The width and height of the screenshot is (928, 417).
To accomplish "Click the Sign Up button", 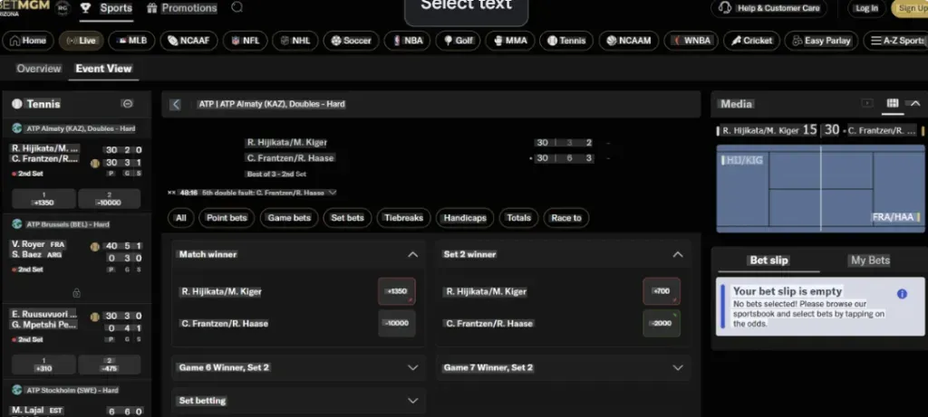I will (910, 8).
